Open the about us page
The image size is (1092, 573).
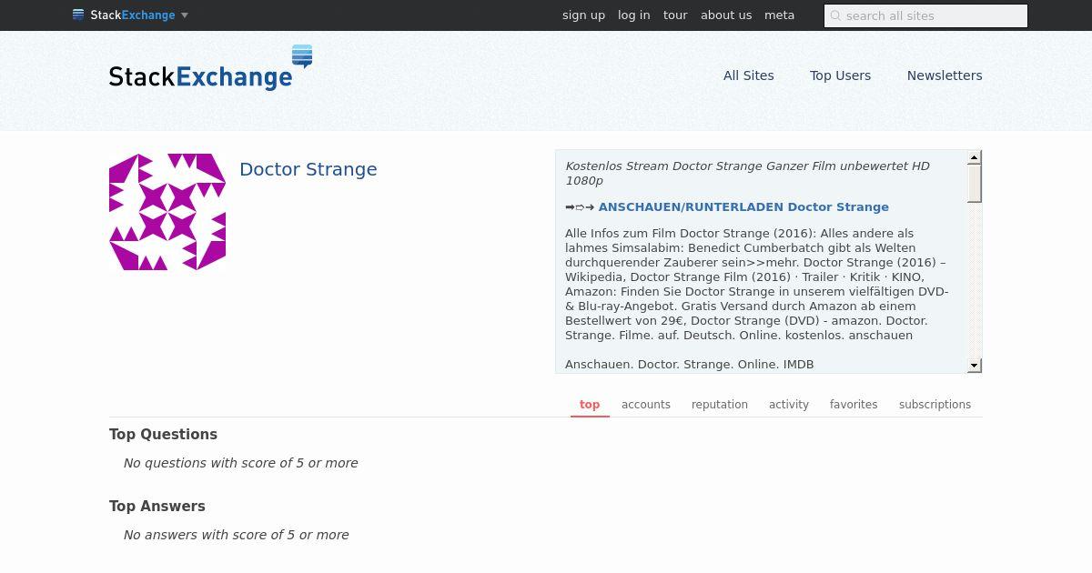pyautogui.click(x=726, y=15)
